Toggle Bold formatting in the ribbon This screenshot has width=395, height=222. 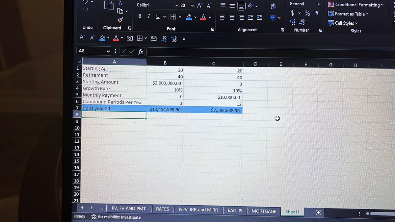tap(140, 16)
